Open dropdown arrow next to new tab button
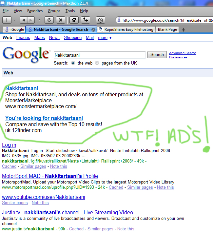 [x=14, y=20]
